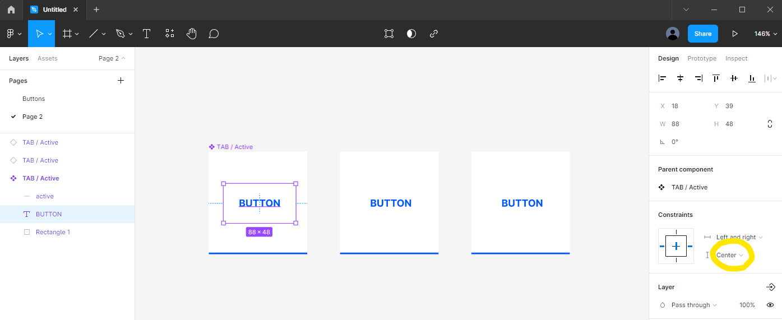Screen dimensions: 782x320
Task: Open the Move tools dropdown arrow
Action: tap(50, 34)
